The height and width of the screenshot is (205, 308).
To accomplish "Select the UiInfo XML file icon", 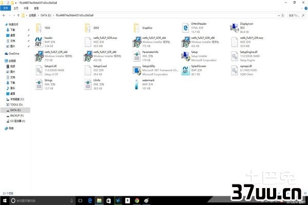I will 88,85.
